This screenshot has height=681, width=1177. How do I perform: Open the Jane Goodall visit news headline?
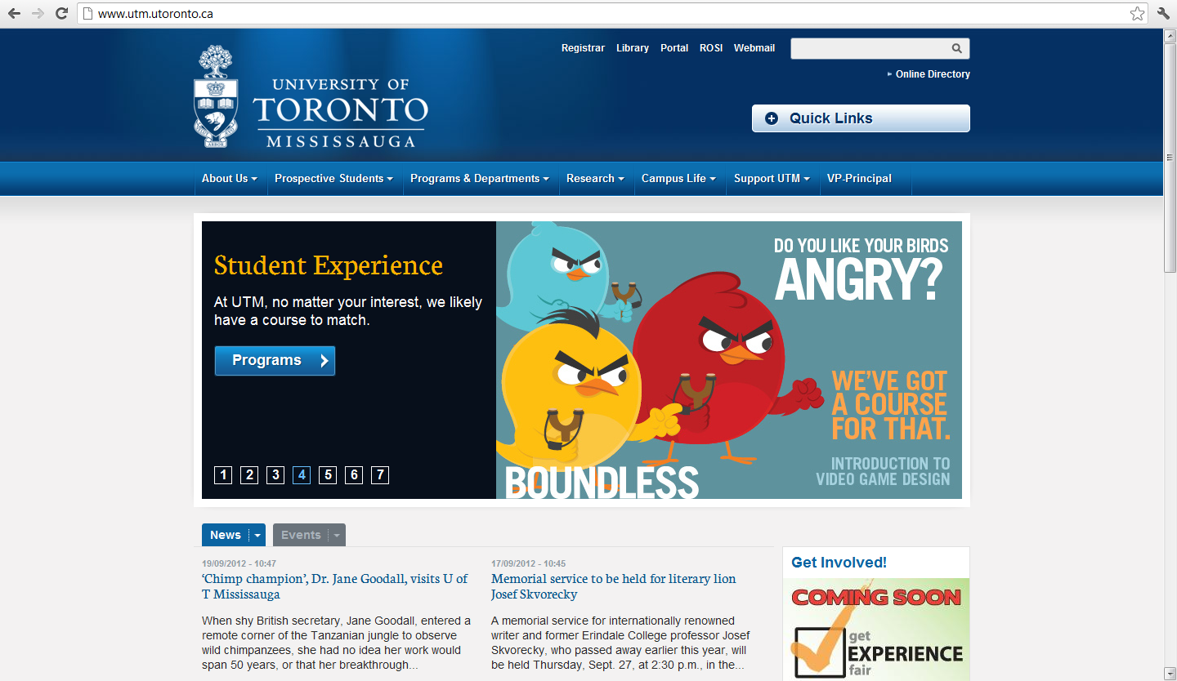(x=335, y=586)
